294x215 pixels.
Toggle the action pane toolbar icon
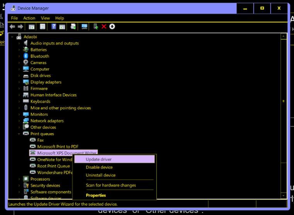tap(62, 27)
